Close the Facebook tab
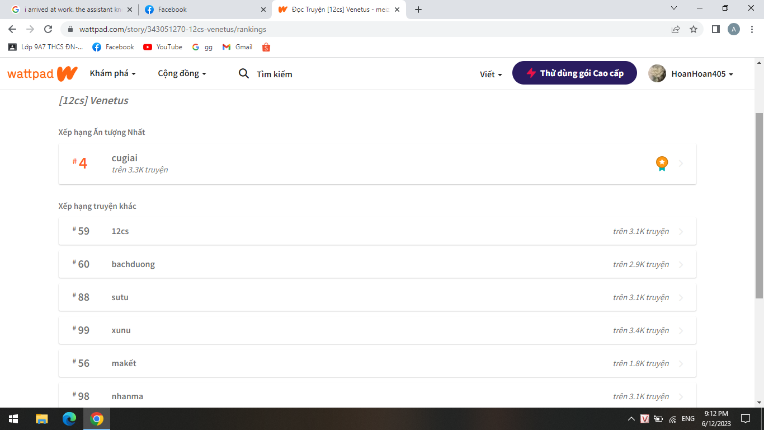 click(263, 10)
